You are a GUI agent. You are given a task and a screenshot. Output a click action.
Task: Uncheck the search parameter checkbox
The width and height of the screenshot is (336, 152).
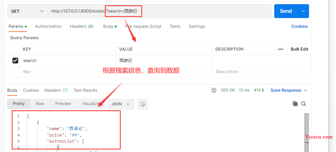tap(15, 61)
